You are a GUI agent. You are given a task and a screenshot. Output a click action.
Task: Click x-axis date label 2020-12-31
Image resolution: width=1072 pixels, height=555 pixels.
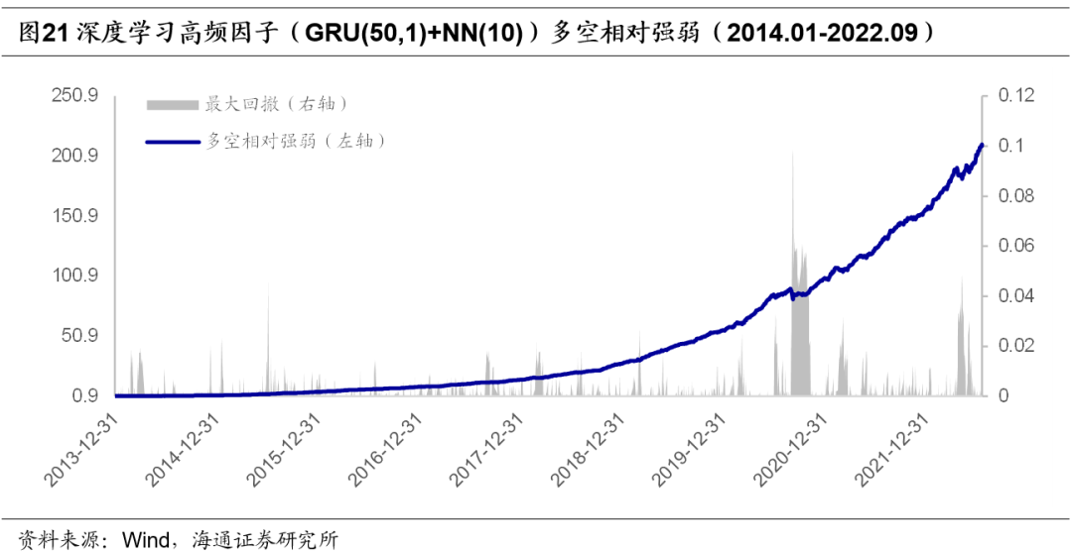791,449
